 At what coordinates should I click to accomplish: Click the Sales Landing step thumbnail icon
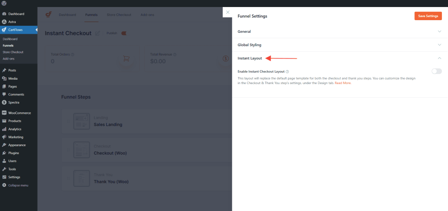pos(81,121)
